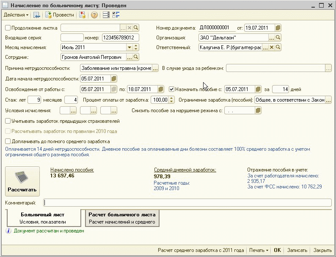
Task: Click into the Комментарий text field
Action: coord(187,203)
